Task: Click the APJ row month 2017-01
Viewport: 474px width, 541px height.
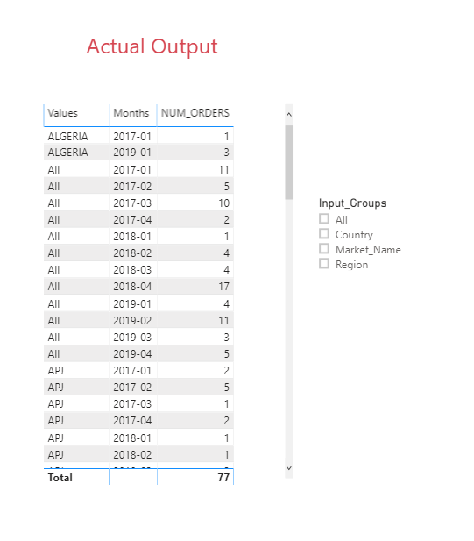Action: [132, 371]
